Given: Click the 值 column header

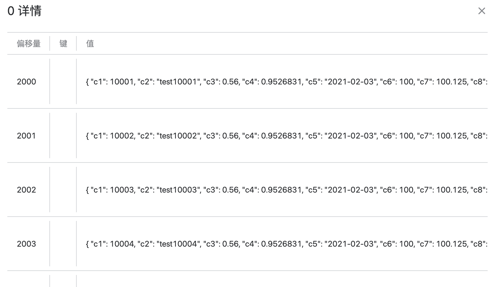Looking at the screenshot, I should [x=89, y=44].
